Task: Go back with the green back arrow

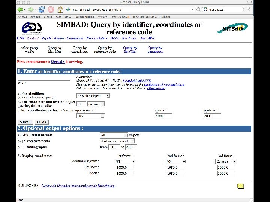Action: click(x=20, y=9)
